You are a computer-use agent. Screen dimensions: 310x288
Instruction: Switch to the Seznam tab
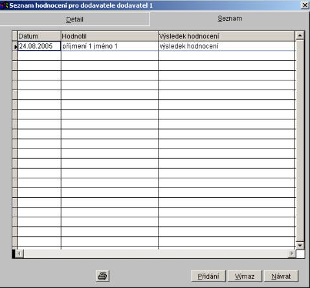[x=230, y=19]
